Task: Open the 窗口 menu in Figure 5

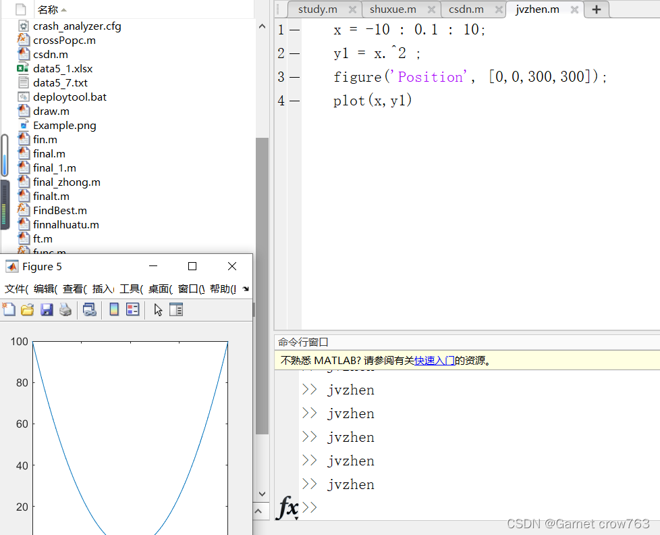Action: [191, 289]
